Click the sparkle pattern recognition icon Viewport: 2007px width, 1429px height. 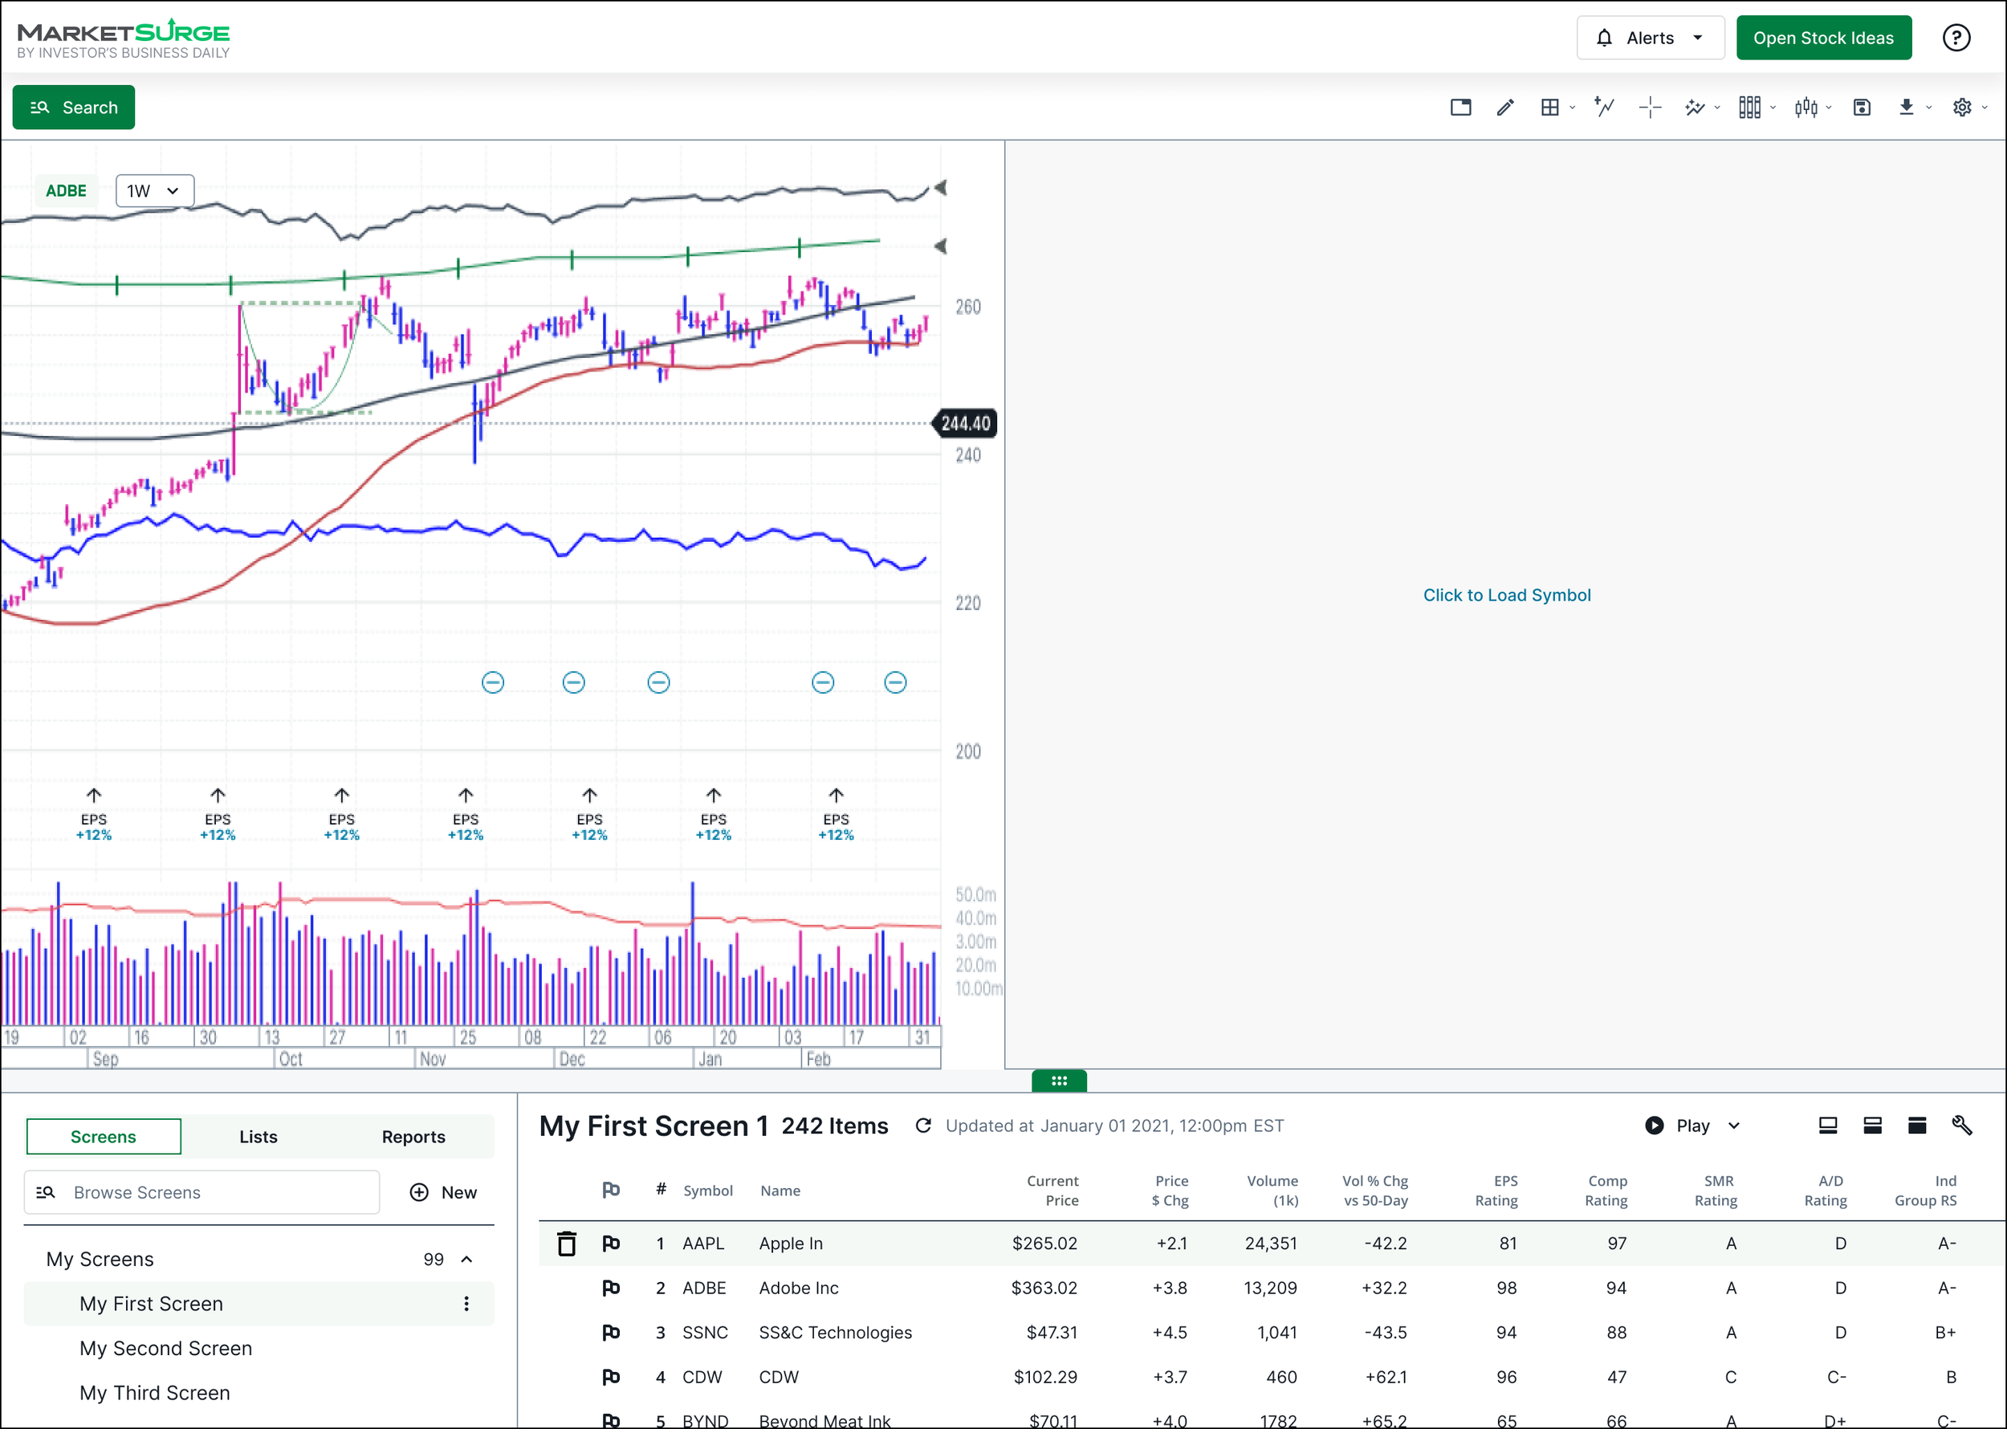coord(1695,108)
